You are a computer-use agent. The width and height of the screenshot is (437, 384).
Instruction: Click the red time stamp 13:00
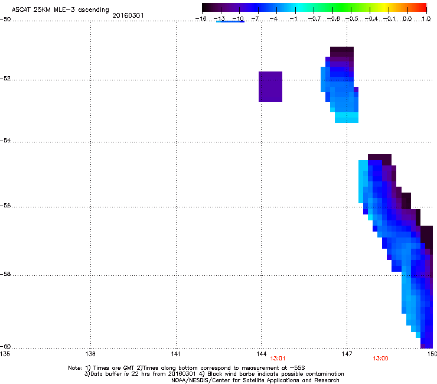(x=380, y=359)
